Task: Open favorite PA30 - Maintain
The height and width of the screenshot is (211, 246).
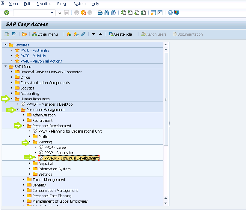Action: point(33,56)
